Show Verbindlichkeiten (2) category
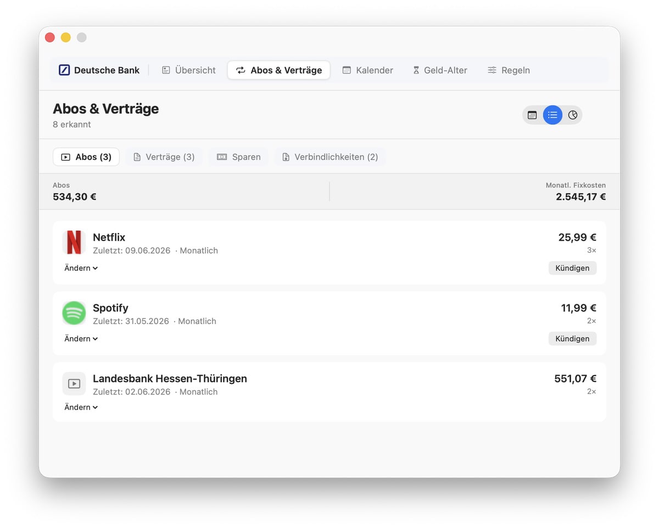The width and height of the screenshot is (659, 529). (330, 157)
